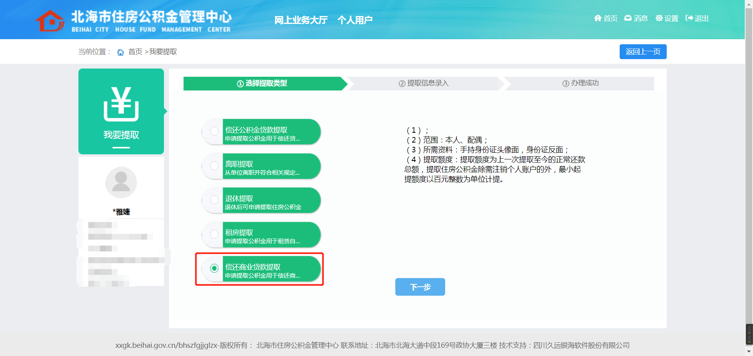Image resolution: width=753 pixels, height=356 pixels.
Task: Select 偿还商业贷款提取 radio button
Action: click(214, 268)
